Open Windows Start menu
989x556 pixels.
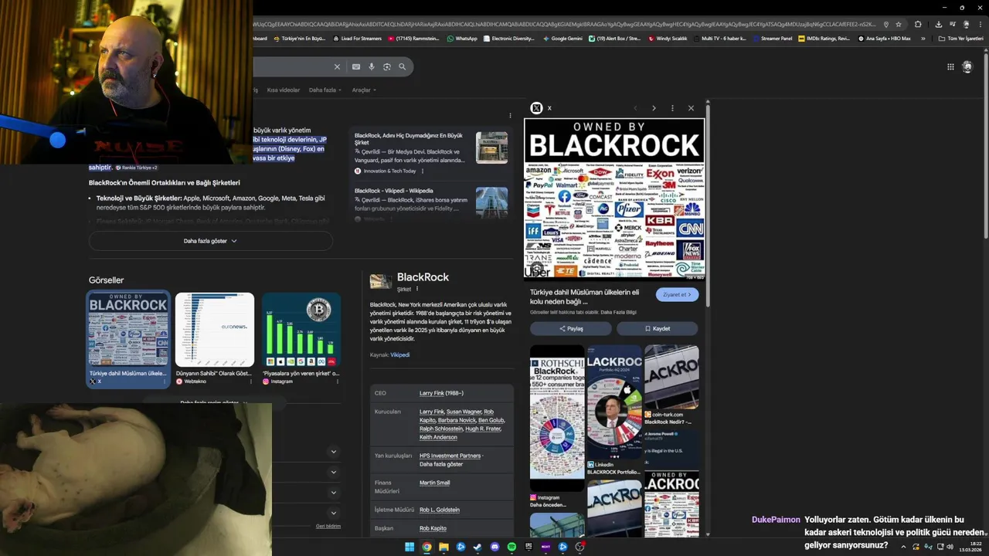tap(409, 547)
